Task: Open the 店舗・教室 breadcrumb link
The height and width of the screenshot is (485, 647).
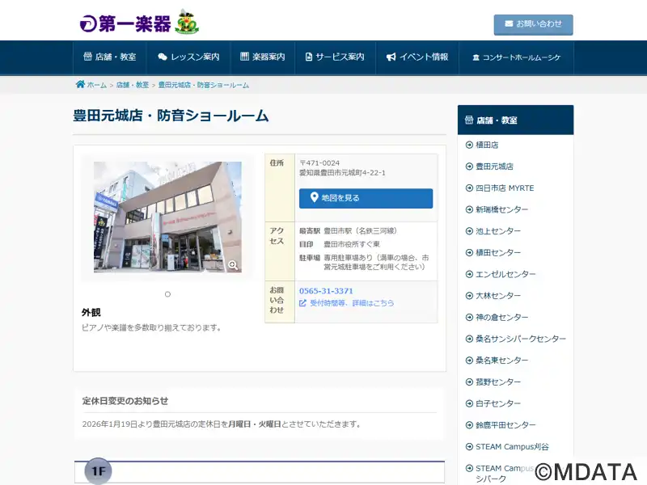Action: [133, 85]
